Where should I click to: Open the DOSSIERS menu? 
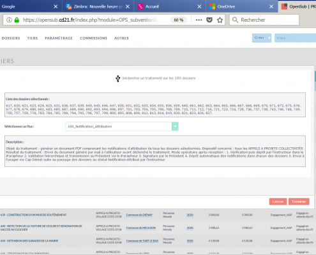point(11,38)
